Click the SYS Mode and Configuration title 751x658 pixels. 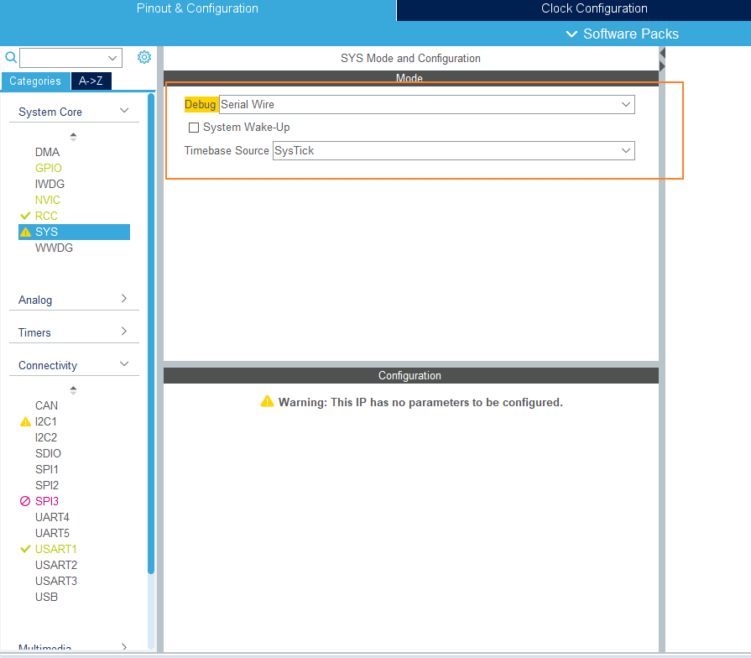[410, 59]
